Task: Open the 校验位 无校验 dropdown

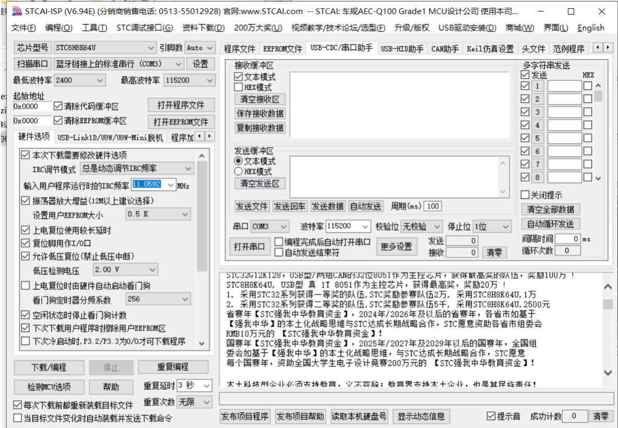Action: pyautogui.click(x=437, y=226)
